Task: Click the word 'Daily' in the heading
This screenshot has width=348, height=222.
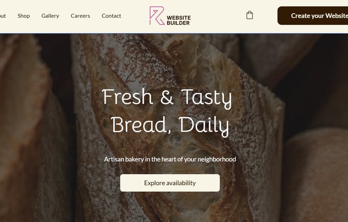Action: click(204, 126)
